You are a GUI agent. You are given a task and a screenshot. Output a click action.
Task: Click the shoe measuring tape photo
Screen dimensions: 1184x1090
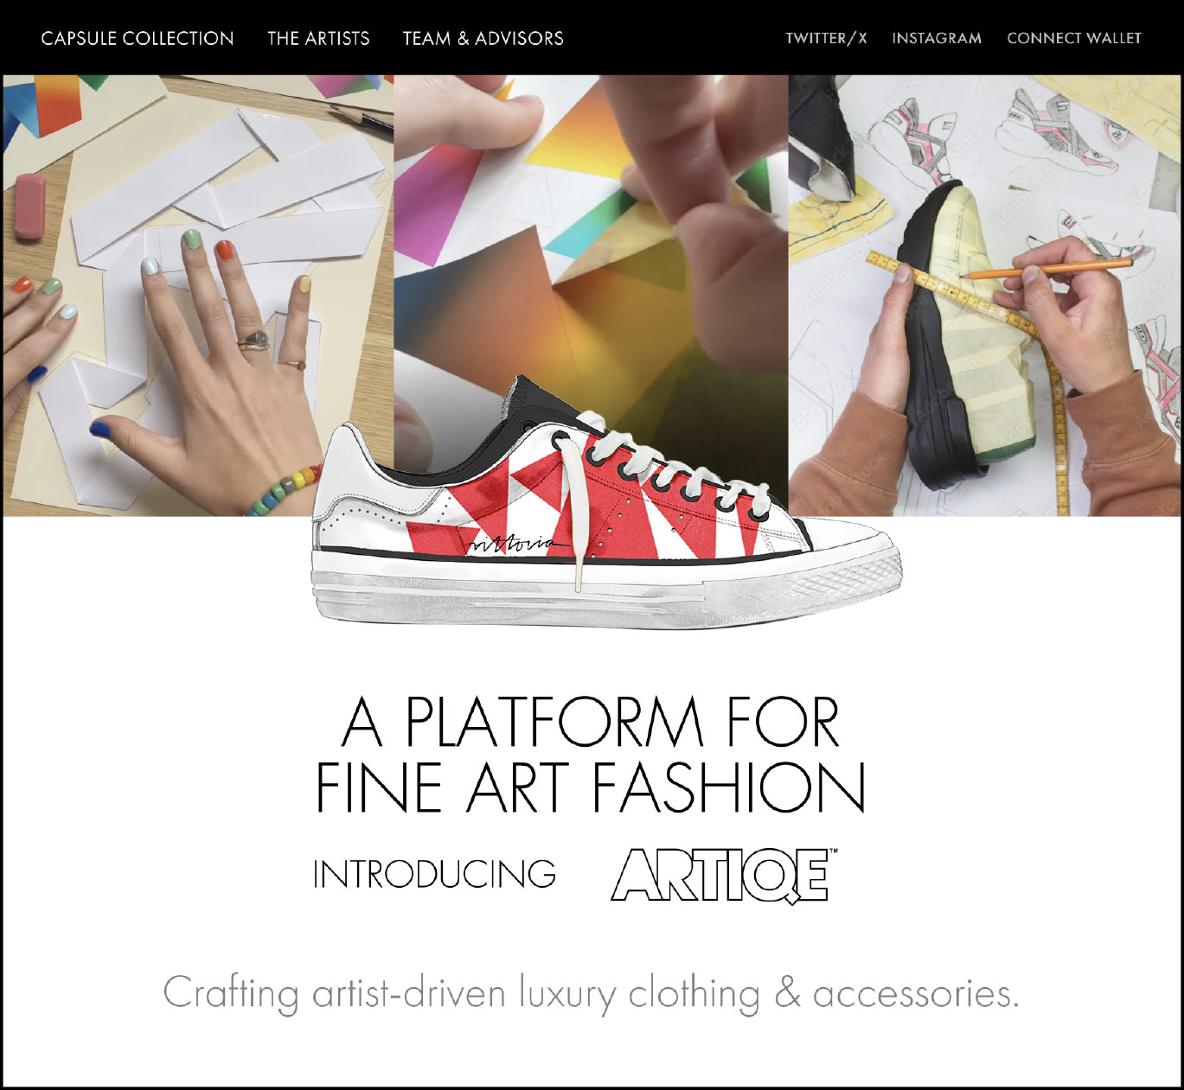pos(984,296)
